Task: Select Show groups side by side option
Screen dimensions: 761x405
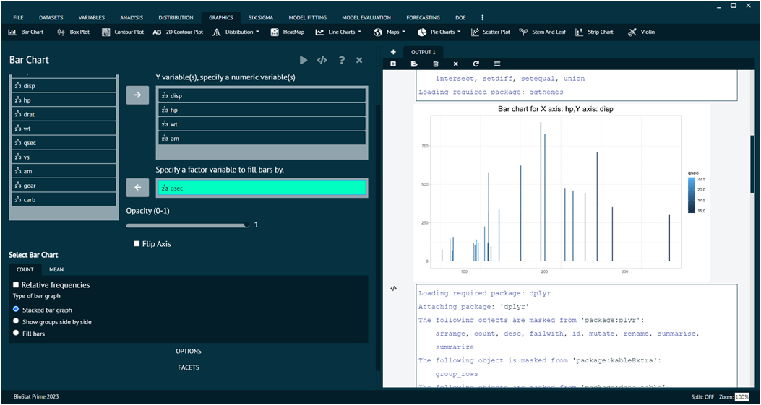Action: pos(16,321)
